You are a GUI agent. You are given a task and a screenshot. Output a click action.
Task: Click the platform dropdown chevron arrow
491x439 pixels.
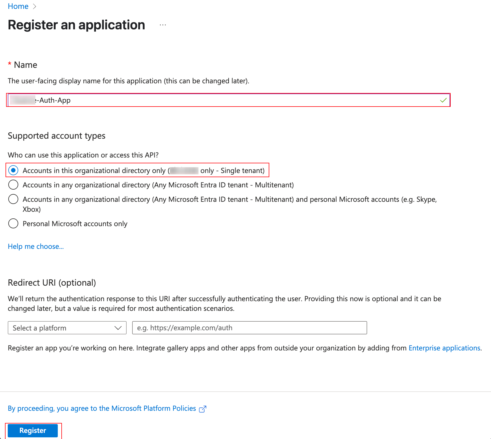click(118, 328)
